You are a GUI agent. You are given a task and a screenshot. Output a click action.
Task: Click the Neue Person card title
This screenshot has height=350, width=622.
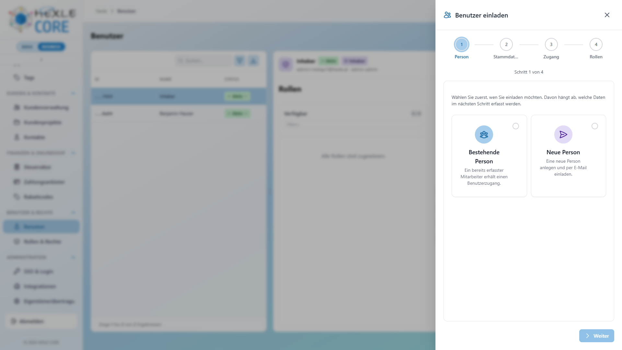pyautogui.click(x=563, y=152)
